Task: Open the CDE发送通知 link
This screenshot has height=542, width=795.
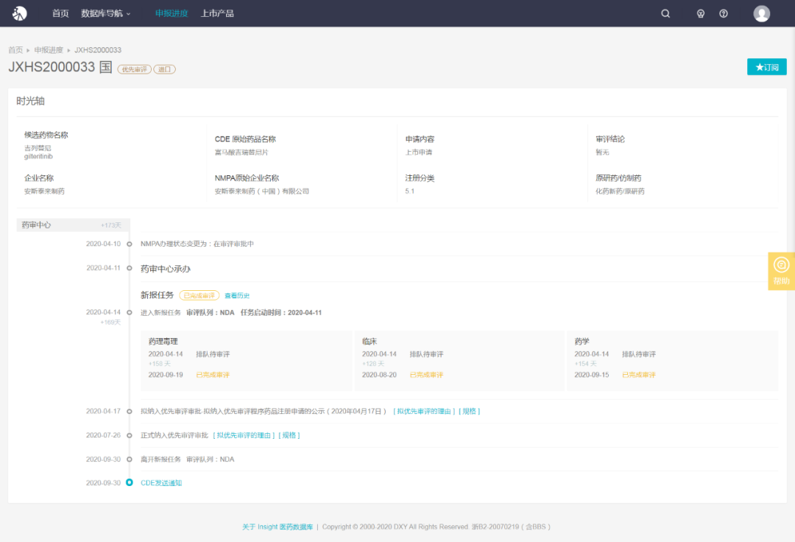Action: click(x=161, y=483)
